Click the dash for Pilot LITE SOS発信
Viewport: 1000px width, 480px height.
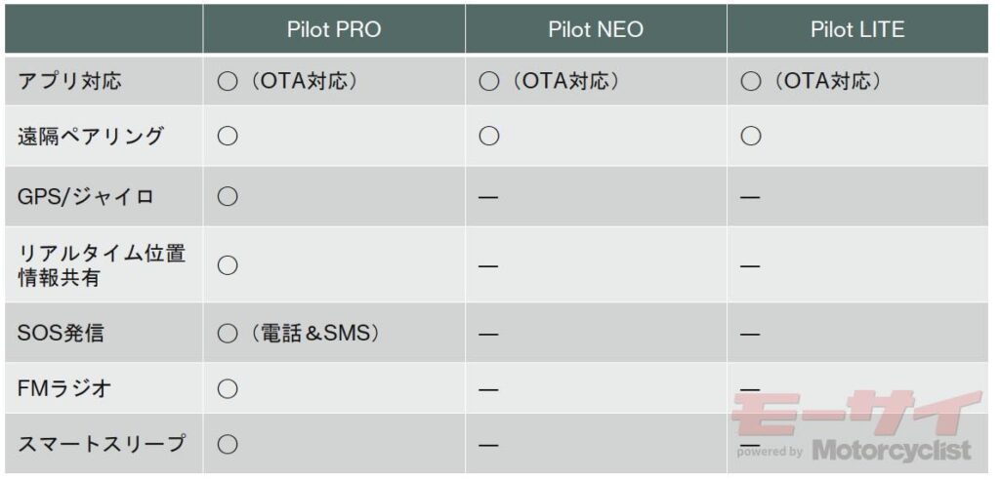pos(751,334)
